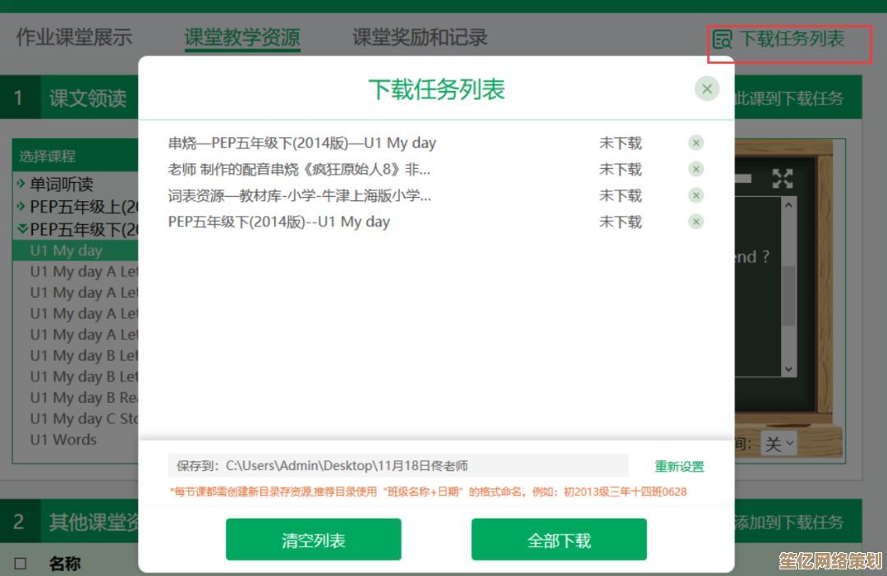This screenshot has height=576, width=887.
Task: Select the highlighted U1 My day course
Action: click(x=76, y=250)
